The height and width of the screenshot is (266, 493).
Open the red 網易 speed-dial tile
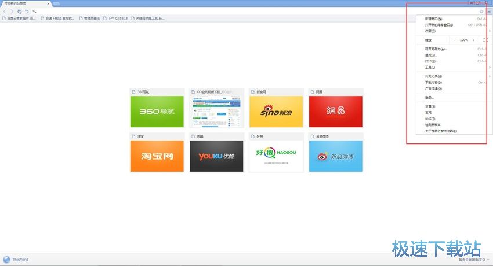click(x=335, y=112)
